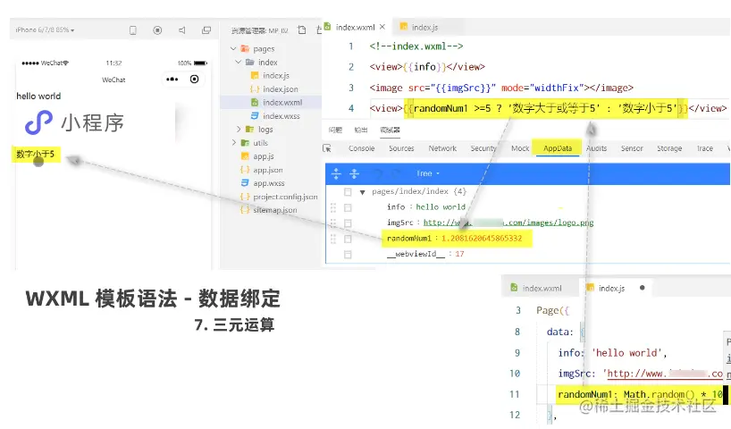Screen dimensions: 731x429
Task: Open the Network tab
Action: click(442, 148)
